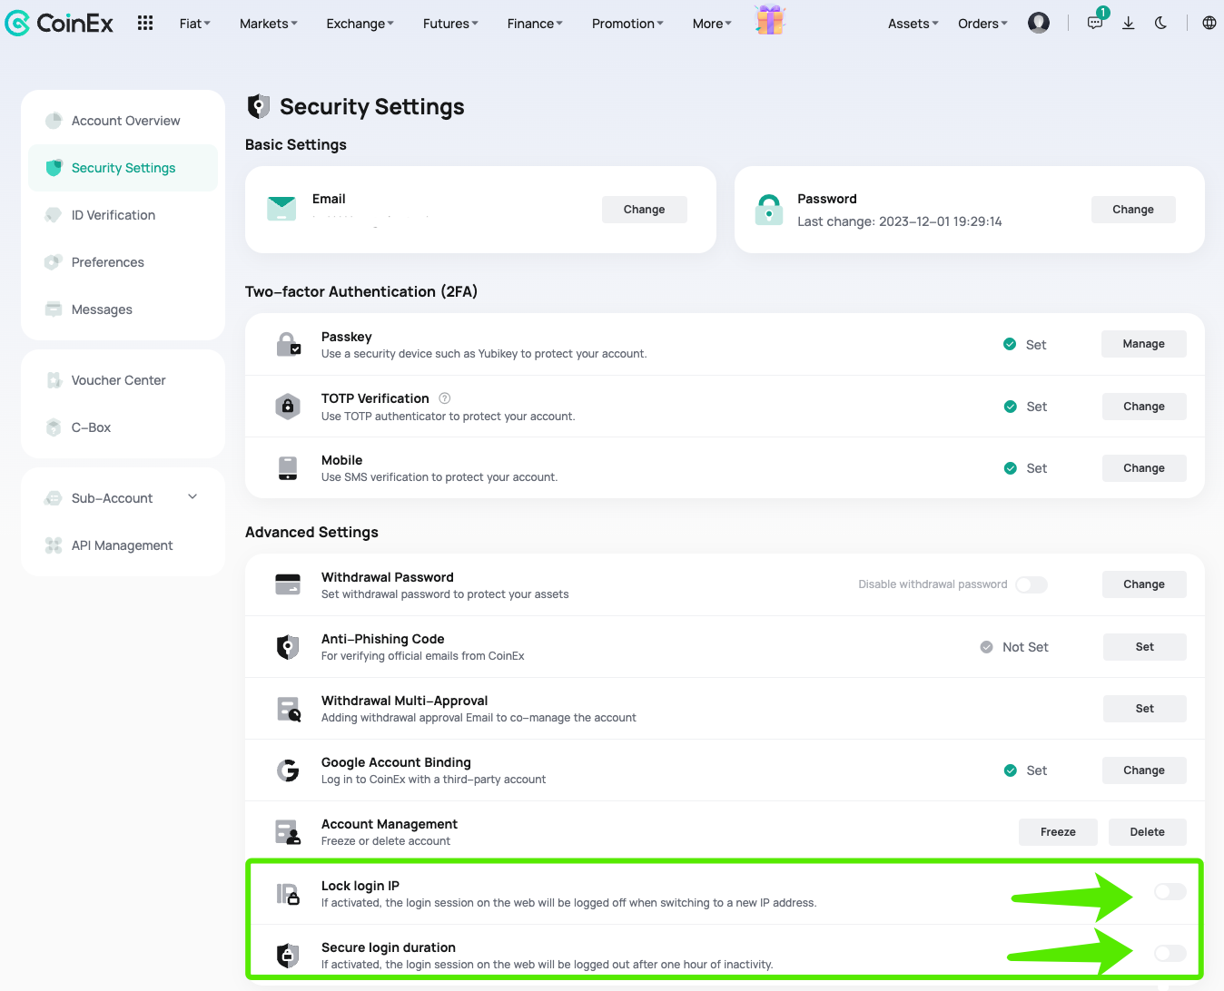1224x991 pixels.
Task: Click the CoinEx logo
Action: [x=59, y=23]
